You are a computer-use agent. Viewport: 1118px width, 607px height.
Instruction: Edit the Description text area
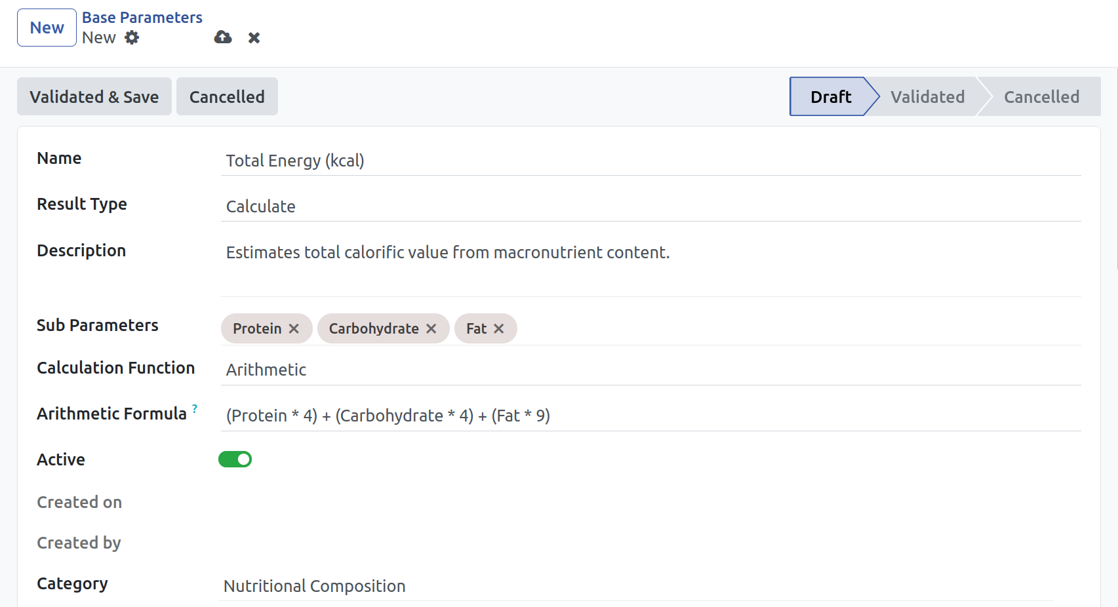coord(650,267)
